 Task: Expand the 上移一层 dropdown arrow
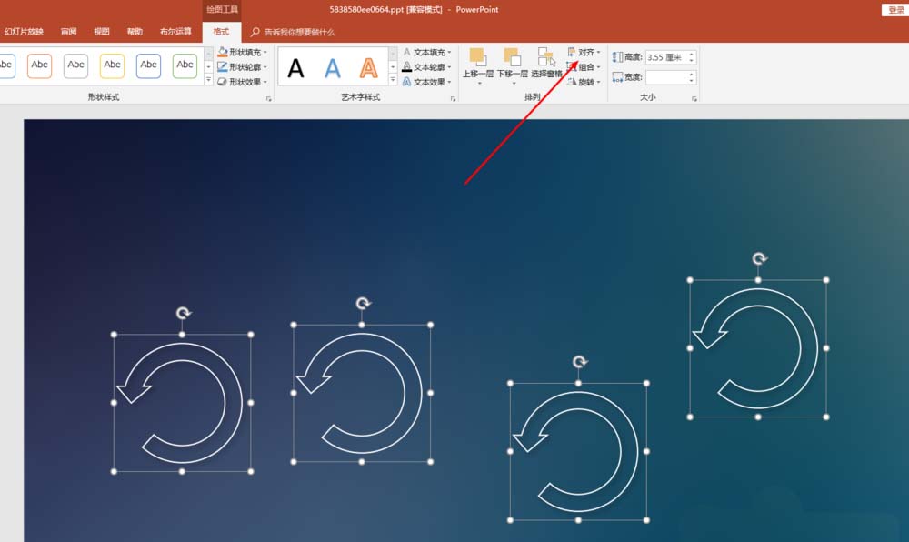(479, 84)
